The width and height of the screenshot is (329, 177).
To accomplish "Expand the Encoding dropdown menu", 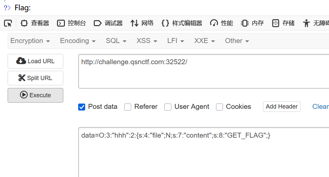I will 78,41.
